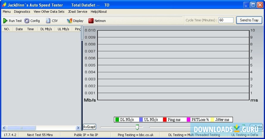This screenshot has width=265, height=139.
Task: Open the View Other Data Sets menu
Action: (x=49, y=12)
